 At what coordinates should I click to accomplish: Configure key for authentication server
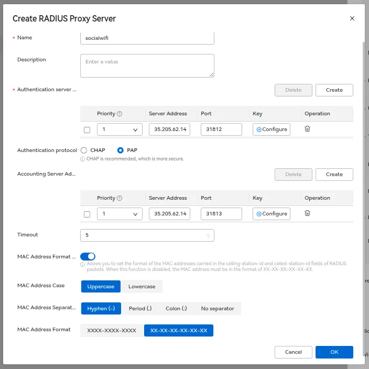pyautogui.click(x=272, y=129)
